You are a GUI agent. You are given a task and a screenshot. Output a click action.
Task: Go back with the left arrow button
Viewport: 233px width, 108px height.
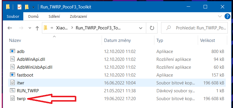(10, 28)
